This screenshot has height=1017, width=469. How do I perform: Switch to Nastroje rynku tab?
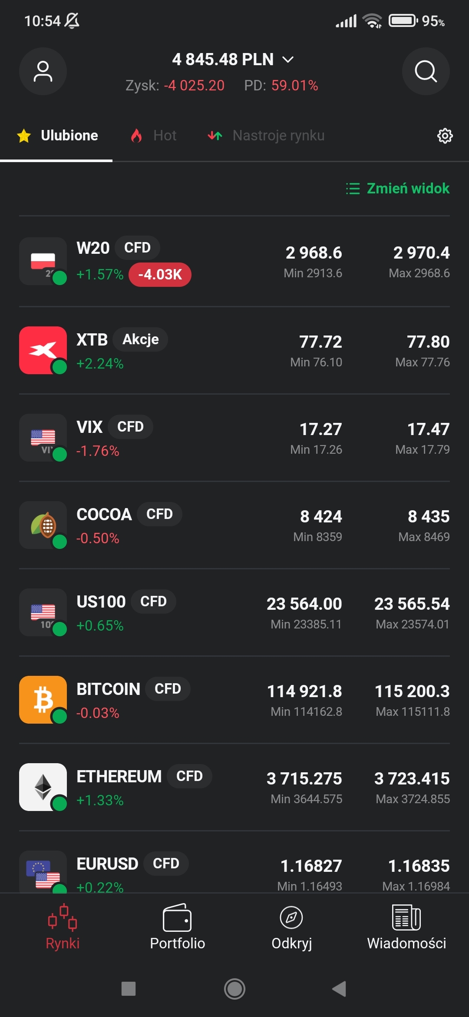(x=266, y=136)
